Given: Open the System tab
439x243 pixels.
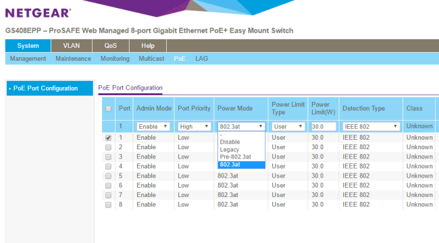Looking at the screenshot, I should [x=28, y=46].
